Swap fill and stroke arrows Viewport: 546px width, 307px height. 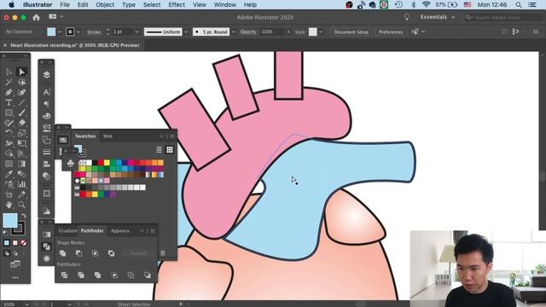[24, 216]
